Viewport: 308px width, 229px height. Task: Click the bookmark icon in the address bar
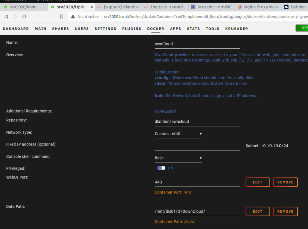pos(62,17)
